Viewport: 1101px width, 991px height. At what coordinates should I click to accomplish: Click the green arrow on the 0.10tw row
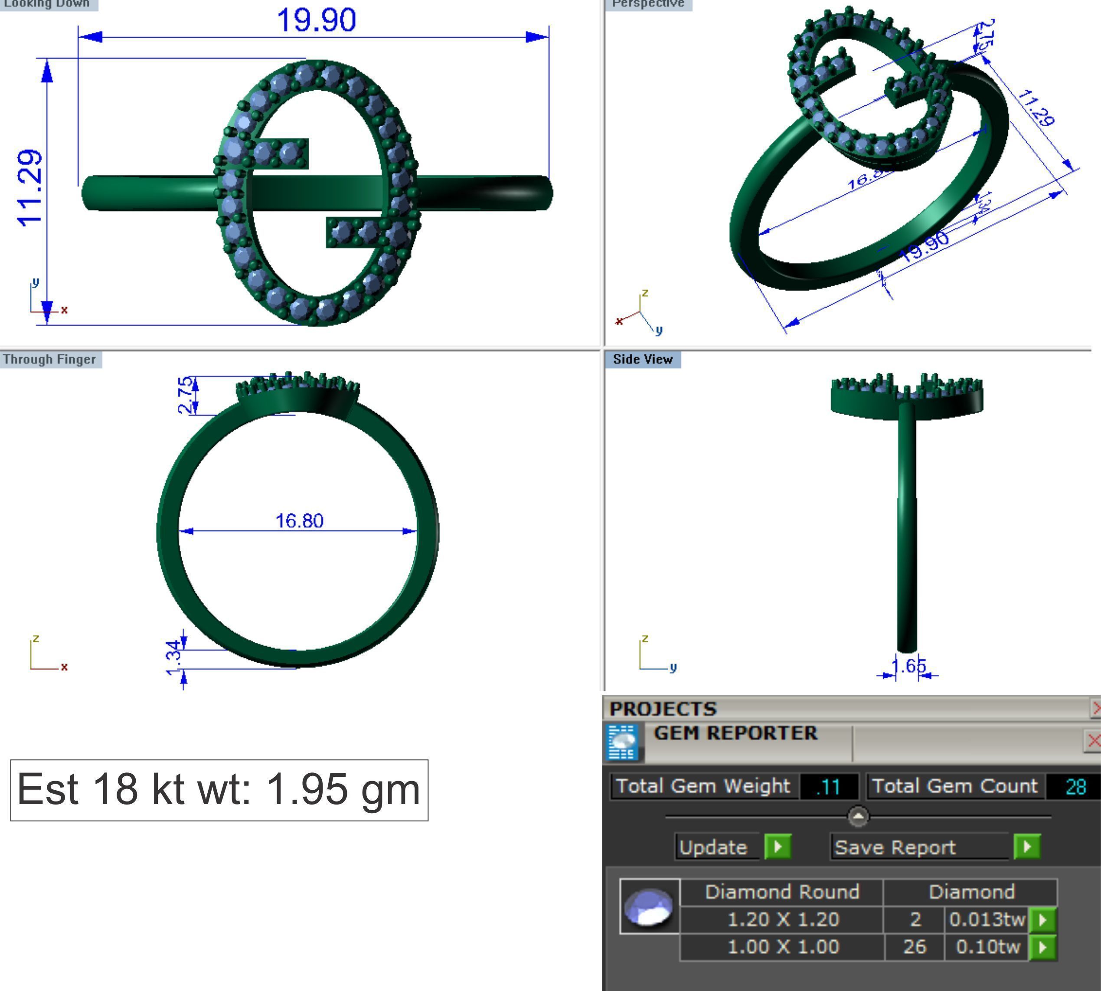[x=1043, y=947]
